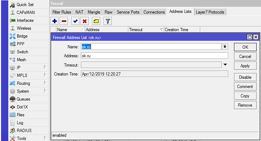Switch to Raw tab
This screenshot has height=141, width=261.
coord(108,12)
